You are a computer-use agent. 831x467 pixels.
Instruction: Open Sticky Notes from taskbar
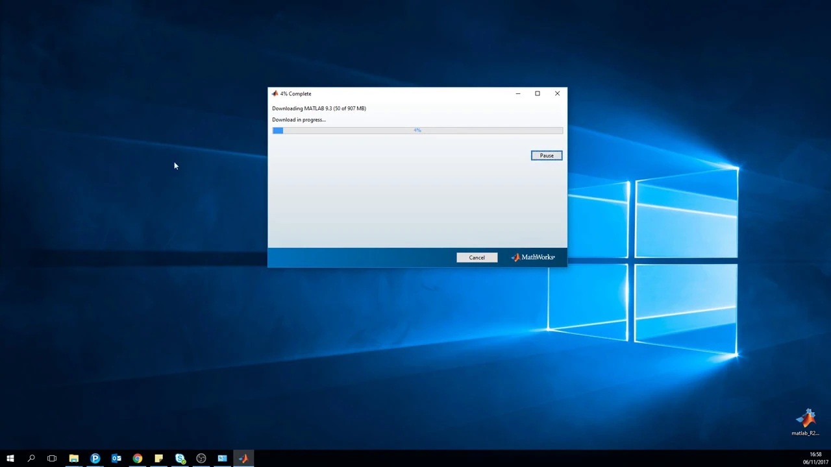click(158, 459)
